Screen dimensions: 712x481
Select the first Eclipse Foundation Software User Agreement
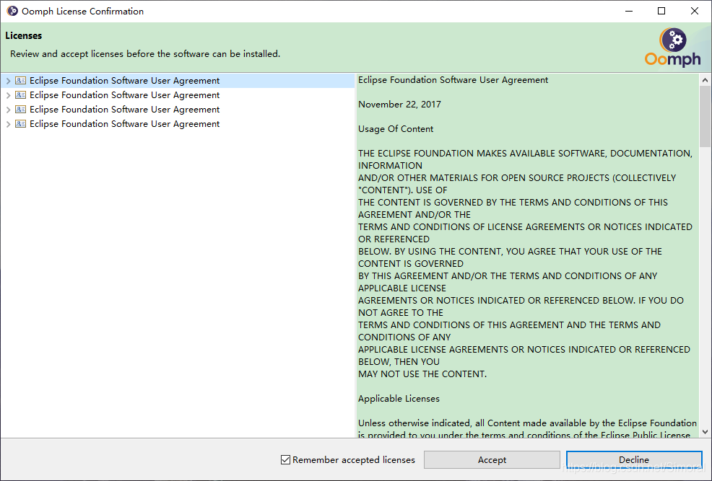[124, 81]
